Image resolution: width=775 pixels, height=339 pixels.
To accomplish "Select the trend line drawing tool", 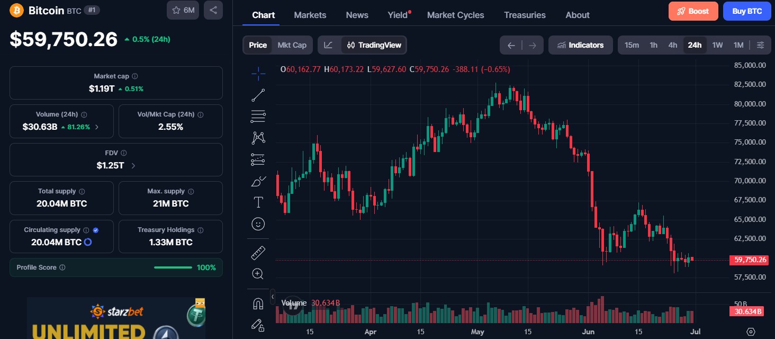I will coord(258,95).
